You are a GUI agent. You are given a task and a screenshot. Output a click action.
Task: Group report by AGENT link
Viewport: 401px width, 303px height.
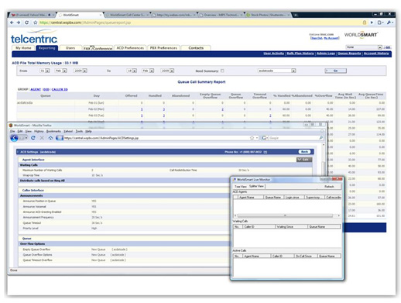(x=36, y=89)
